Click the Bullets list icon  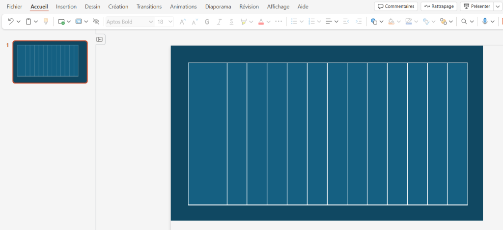294,22
